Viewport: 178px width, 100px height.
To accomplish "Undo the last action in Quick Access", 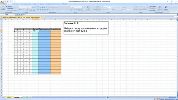I will [x=8, y=1].
